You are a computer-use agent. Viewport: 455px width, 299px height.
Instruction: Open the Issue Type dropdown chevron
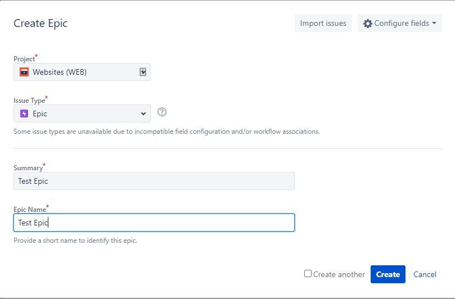(x=143, y=114)
